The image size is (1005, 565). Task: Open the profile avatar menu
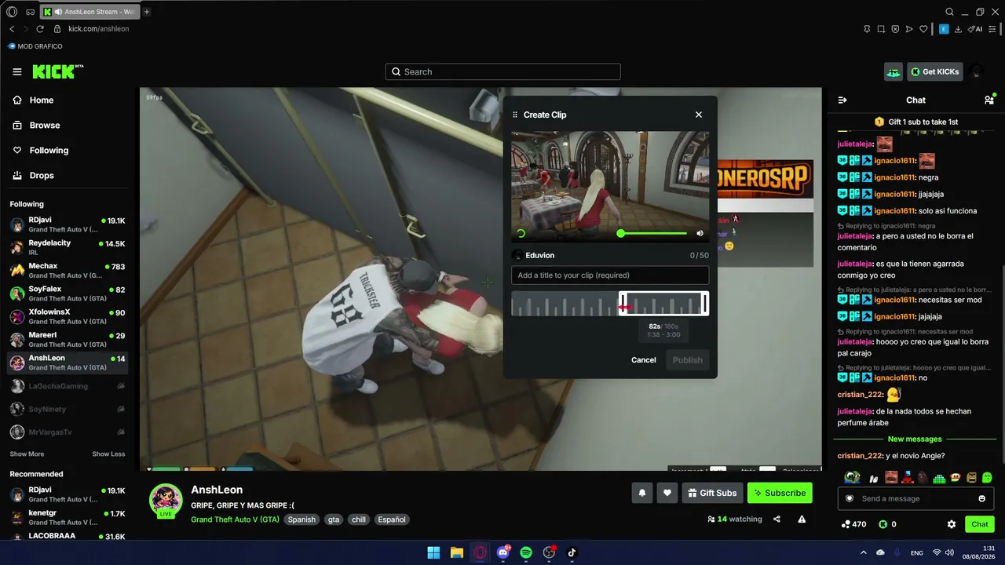[977, 72]
